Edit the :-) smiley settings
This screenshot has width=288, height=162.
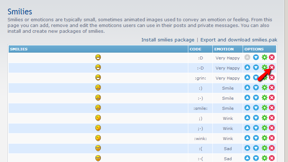pos(264,98)
